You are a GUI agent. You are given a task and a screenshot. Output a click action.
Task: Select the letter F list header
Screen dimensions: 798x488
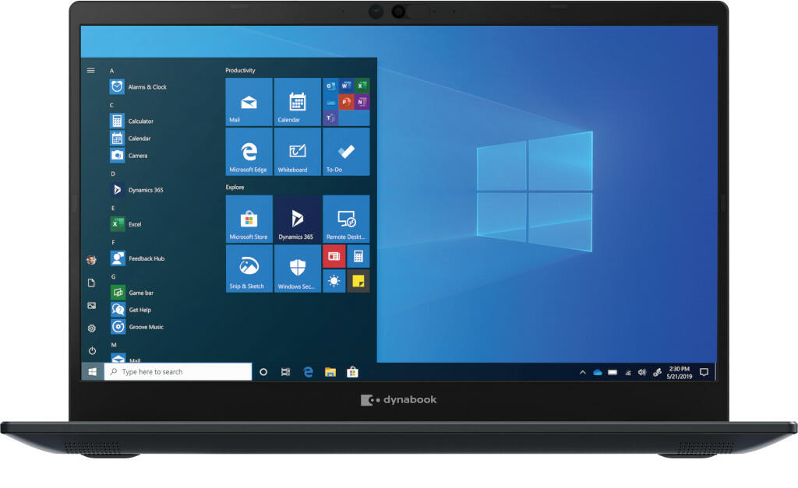tap(113, 243)
